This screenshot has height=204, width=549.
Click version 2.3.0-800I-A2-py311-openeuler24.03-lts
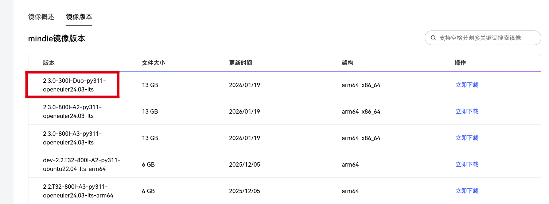point(72,111)
